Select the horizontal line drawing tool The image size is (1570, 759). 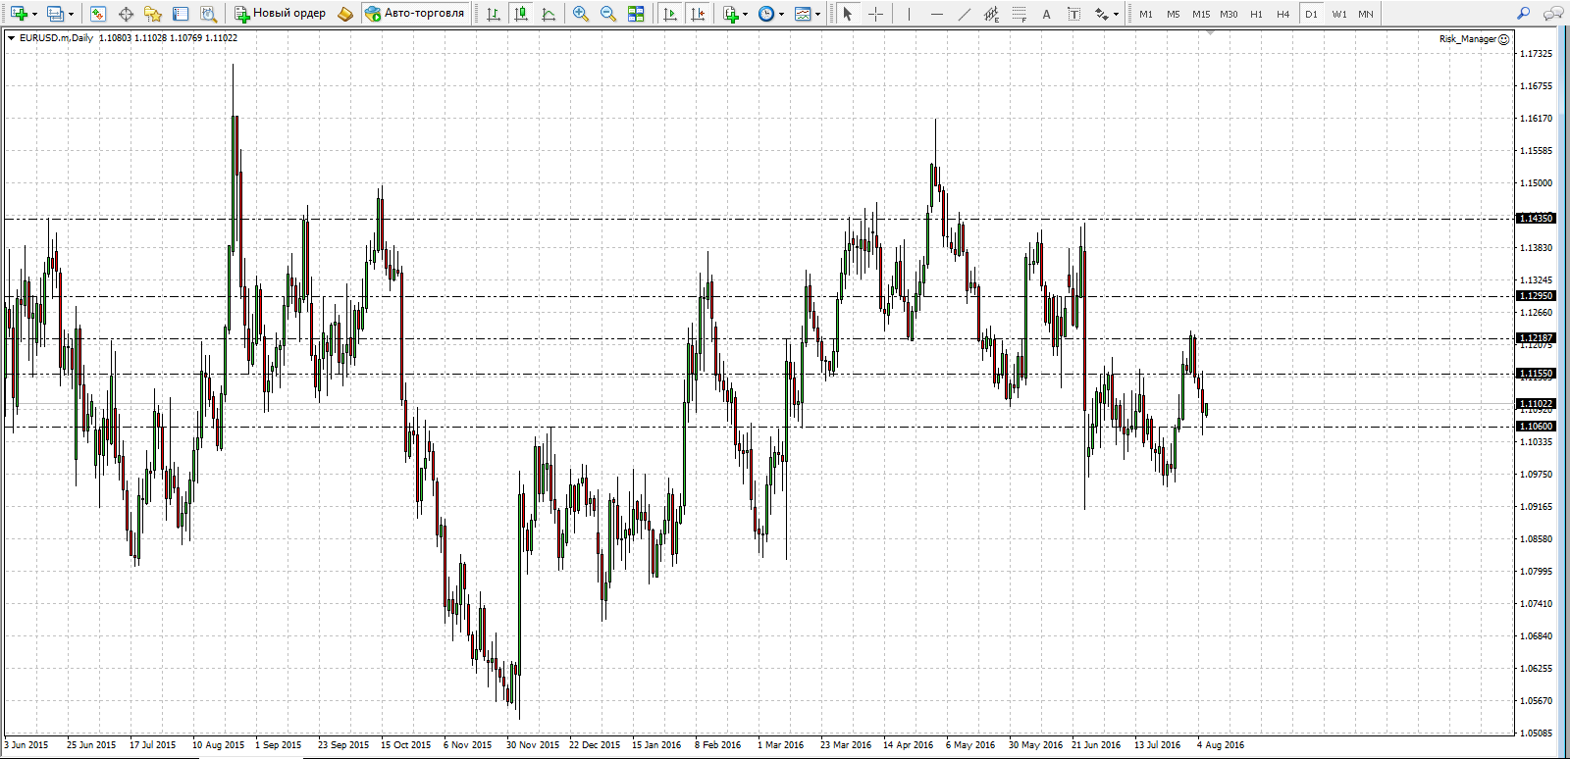936,14
